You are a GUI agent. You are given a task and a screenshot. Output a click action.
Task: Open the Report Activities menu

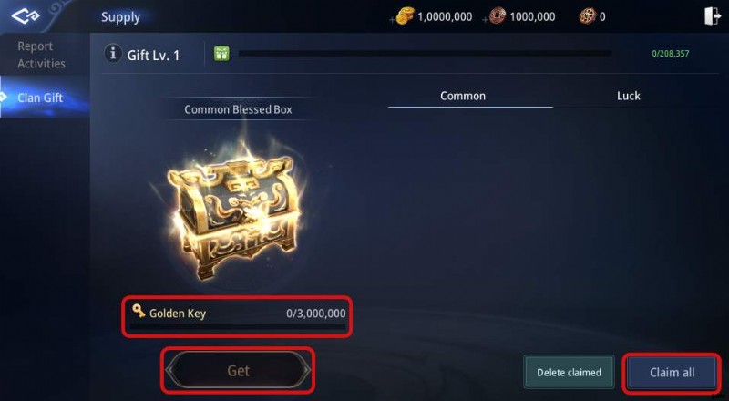(x=41, y=55)
